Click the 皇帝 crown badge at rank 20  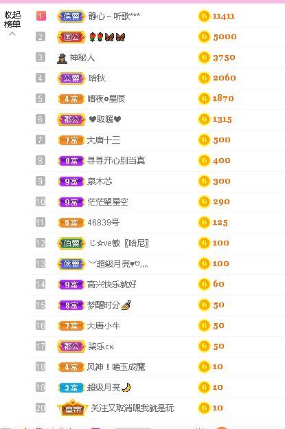[x=73, y=408]
